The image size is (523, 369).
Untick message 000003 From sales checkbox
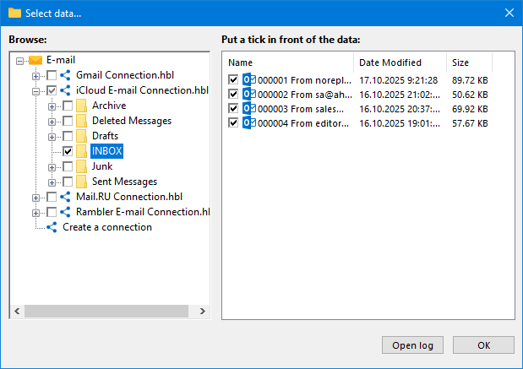coord(233,109)
